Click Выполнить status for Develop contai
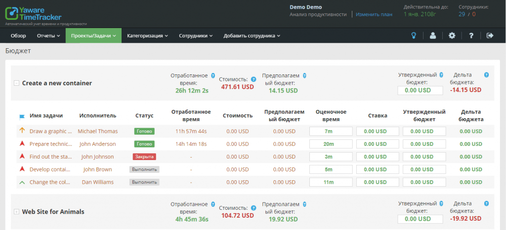Viewport: 506px width, 230px height. 144,169
